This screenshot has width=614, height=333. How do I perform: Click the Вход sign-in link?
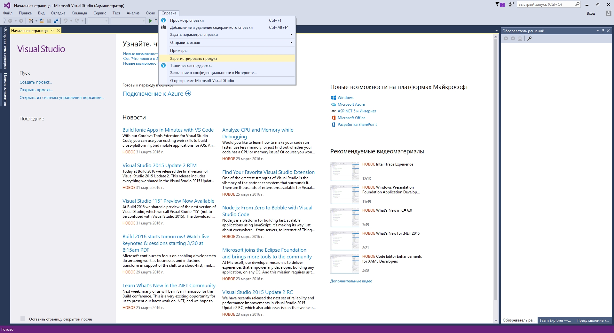591,13
